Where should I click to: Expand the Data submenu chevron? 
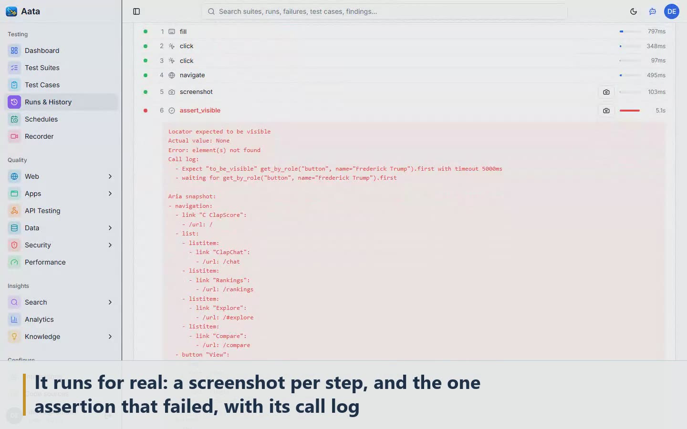coord(110,228)
